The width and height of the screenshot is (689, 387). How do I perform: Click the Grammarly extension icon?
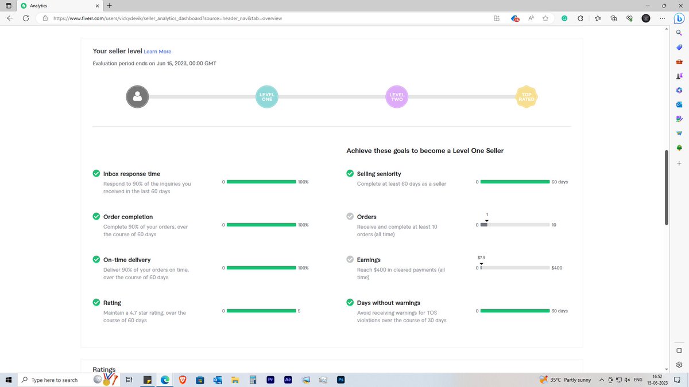click(x=564, y=18)
